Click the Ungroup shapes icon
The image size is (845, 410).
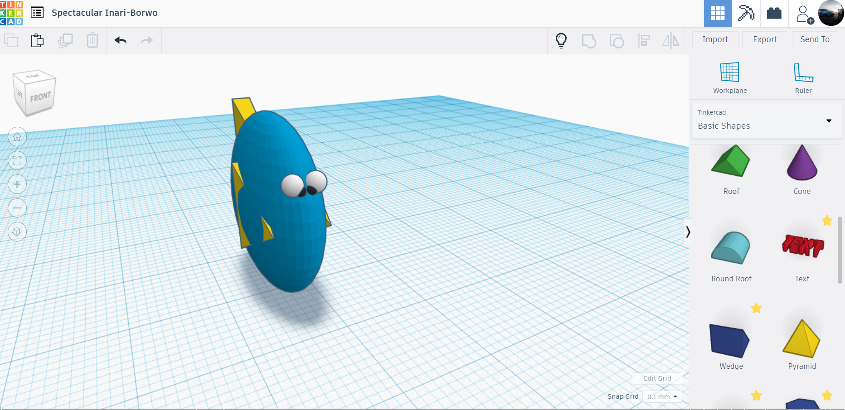[x=617, y=41]
